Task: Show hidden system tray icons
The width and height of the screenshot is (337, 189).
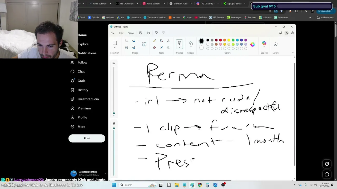Action: click(294, 185)
